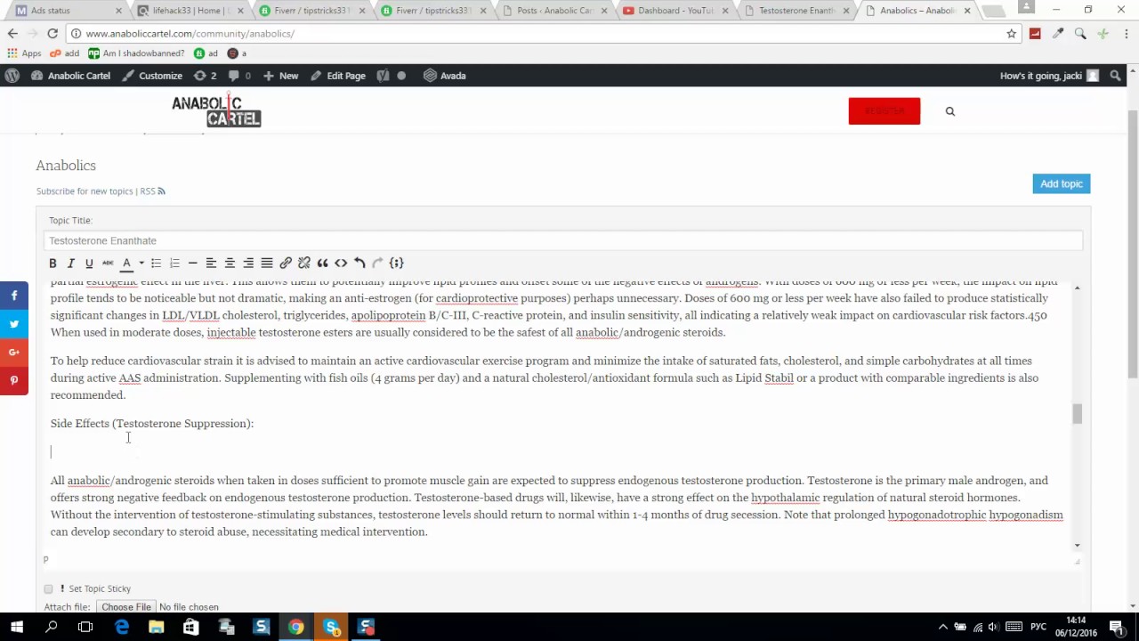Open Anabolic Cartel admin bar menu

pos(70,76)
